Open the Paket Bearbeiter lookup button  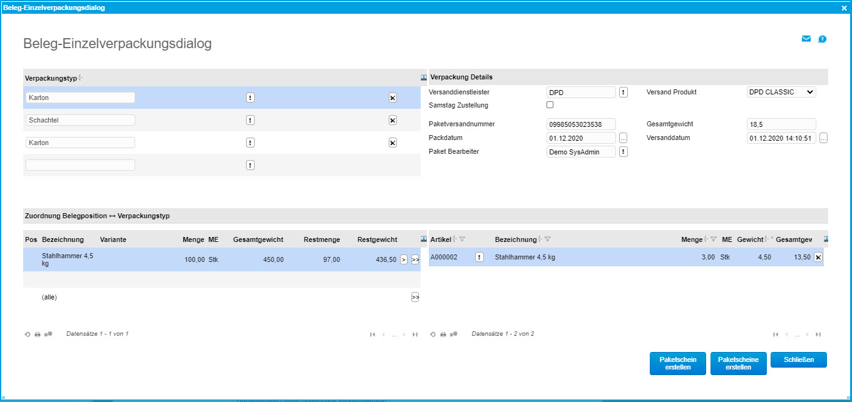[x=624, y=151]
